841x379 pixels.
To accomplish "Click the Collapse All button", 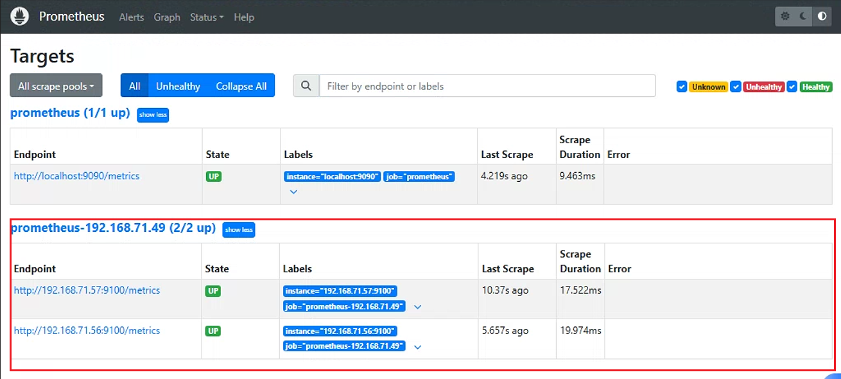I will (x=241, y=86).
